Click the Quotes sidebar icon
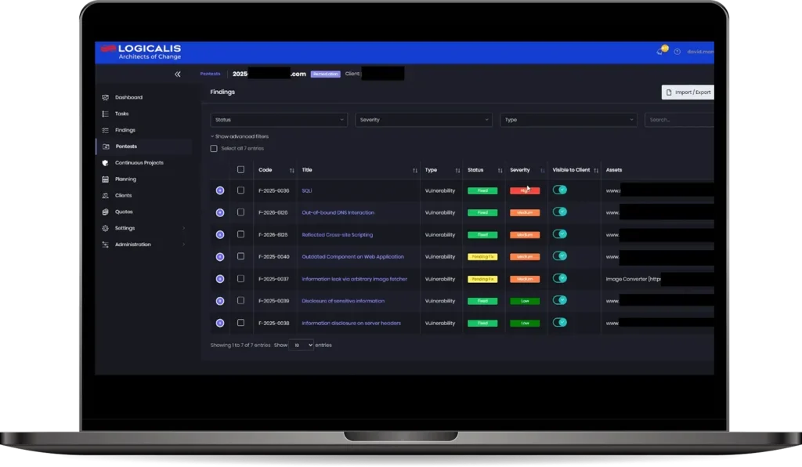The height and width of the screenshot is (467, 802). click(106, 212)
